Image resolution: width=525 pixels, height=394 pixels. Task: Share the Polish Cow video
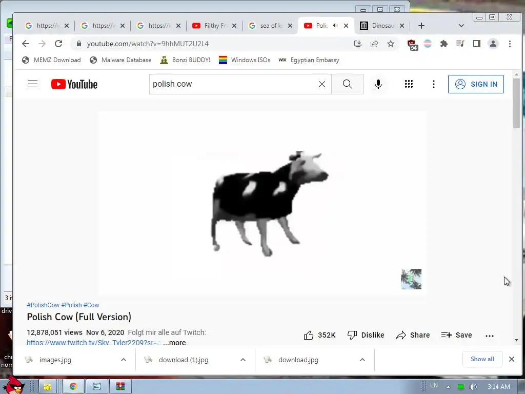[413, 335]
